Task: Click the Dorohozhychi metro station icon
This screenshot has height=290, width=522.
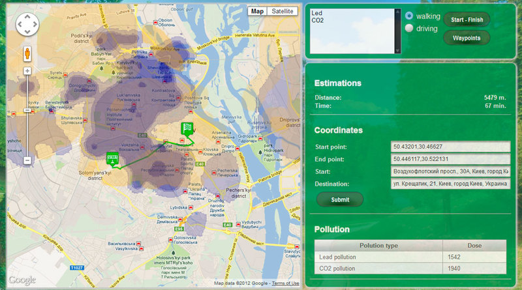Action: tap(89, 81)
